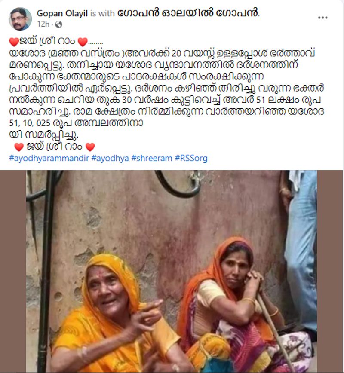Open Gopan Olayil's profile picture
Screen dimensions: 344x373
pyautogui.click(x=20, y=19)
